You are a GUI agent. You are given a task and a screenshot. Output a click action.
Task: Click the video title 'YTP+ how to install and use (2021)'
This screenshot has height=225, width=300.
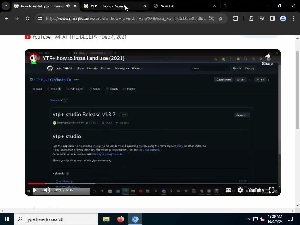click(83, 58)
